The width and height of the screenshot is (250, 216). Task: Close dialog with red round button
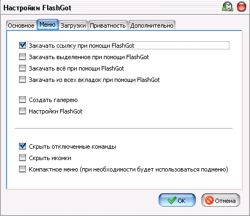(x=241, y=7)
